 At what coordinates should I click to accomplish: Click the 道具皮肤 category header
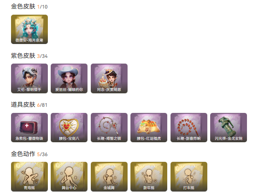coord(23,105)
